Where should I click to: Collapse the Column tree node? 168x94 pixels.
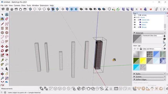(x=137, y=17)
